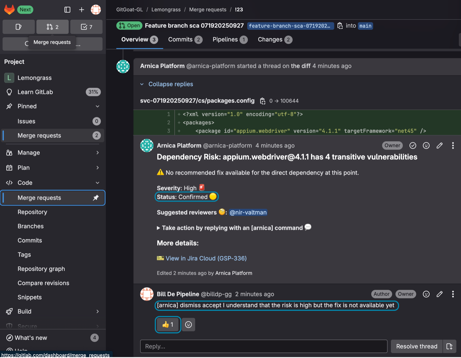
Task: Open What's new panel
Action: click(x=53, y=338)
